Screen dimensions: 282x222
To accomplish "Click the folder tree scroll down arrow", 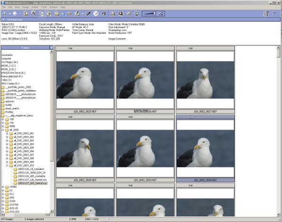I will coord(52,211).
